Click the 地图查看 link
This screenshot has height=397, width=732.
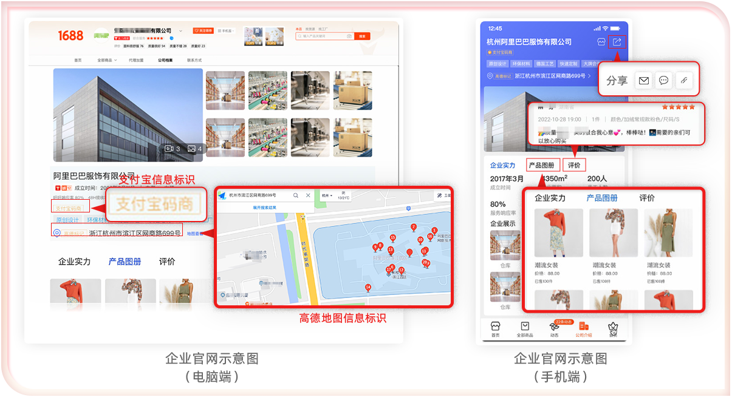(x=194, y=233)
